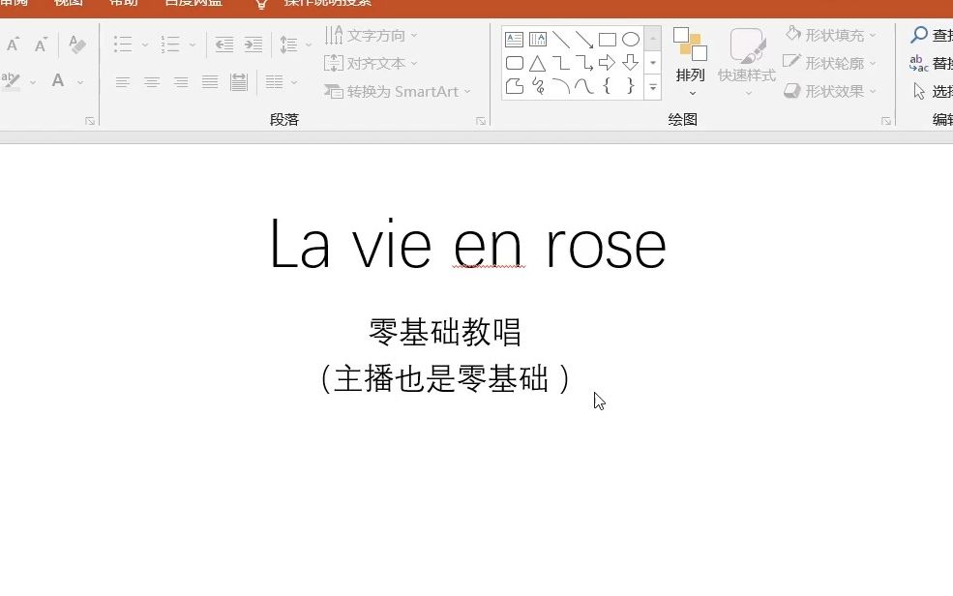Open the 帮助 ribbon tab
The image size is (953, 596).
point(124,3)
